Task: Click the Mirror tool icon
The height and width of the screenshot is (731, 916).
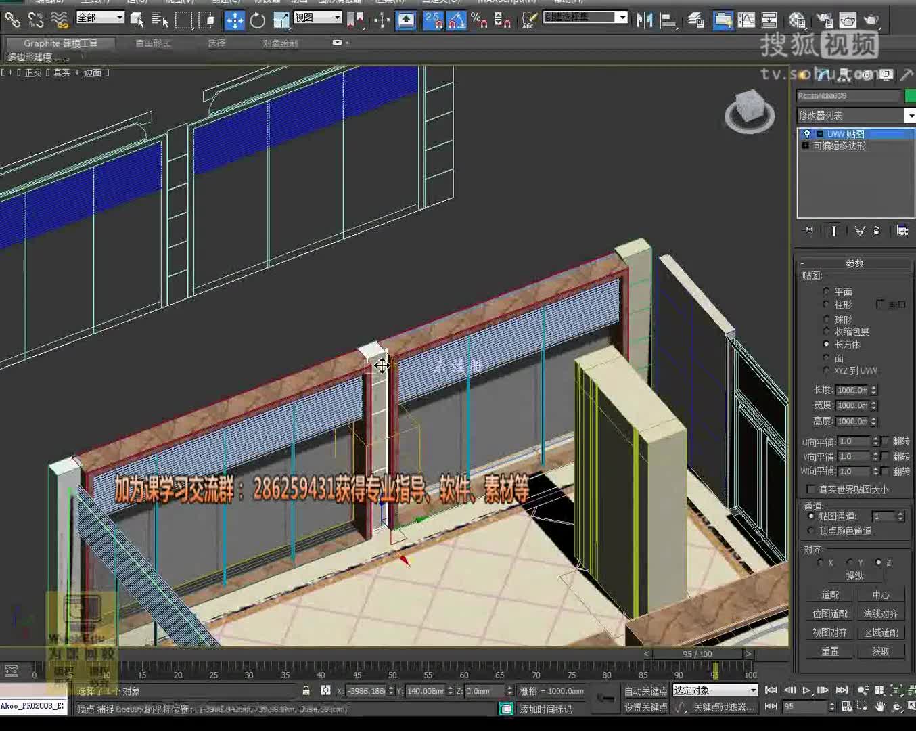Action: click(645, 20)
